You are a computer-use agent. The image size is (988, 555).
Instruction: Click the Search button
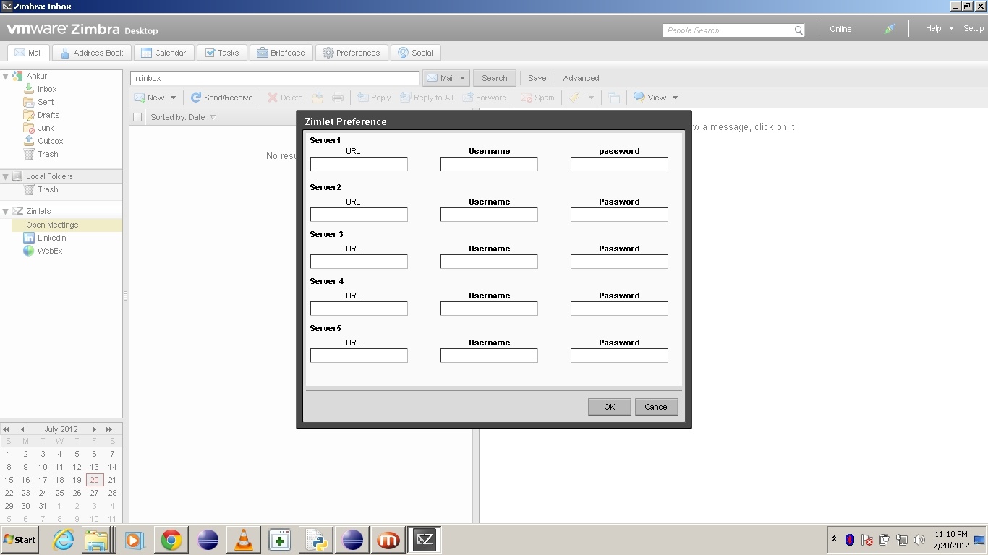click(495, 78)
